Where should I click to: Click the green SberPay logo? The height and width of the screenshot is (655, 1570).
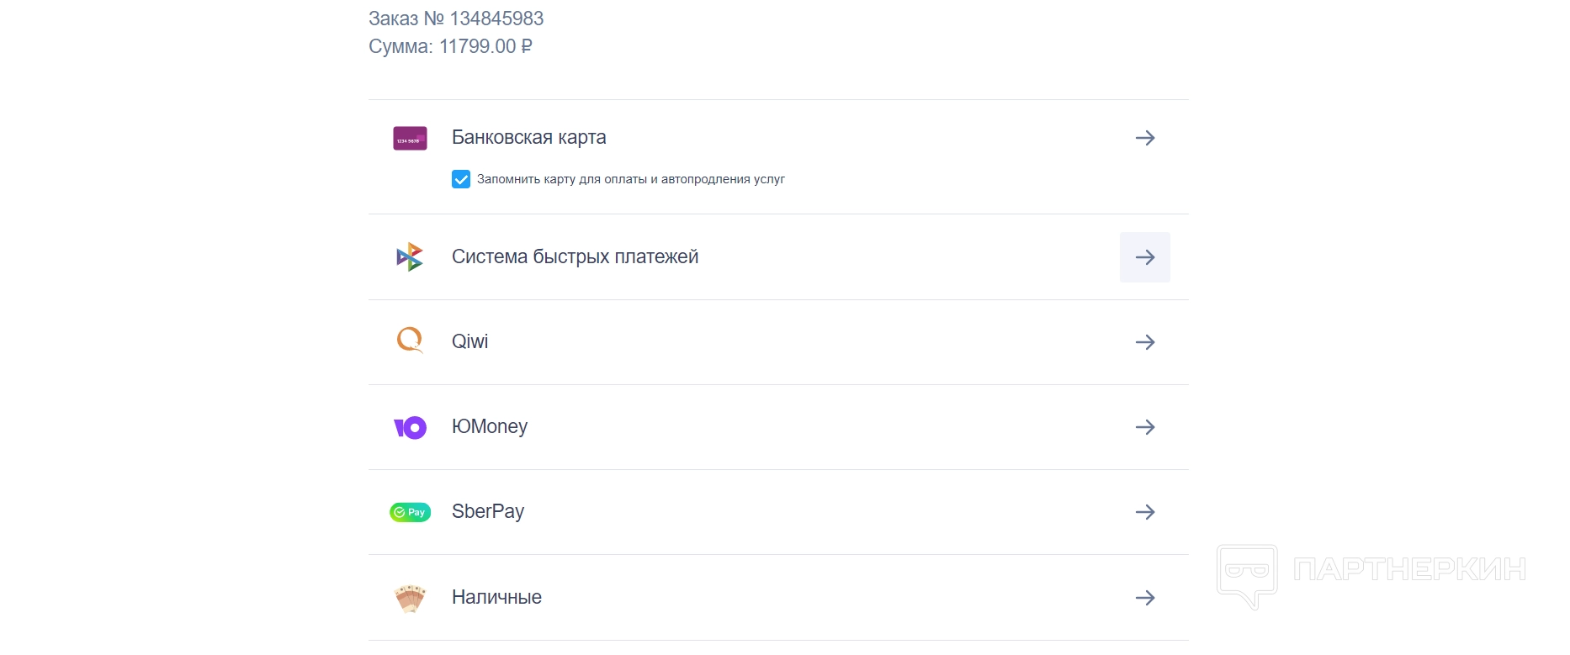(x=410, y=512)
